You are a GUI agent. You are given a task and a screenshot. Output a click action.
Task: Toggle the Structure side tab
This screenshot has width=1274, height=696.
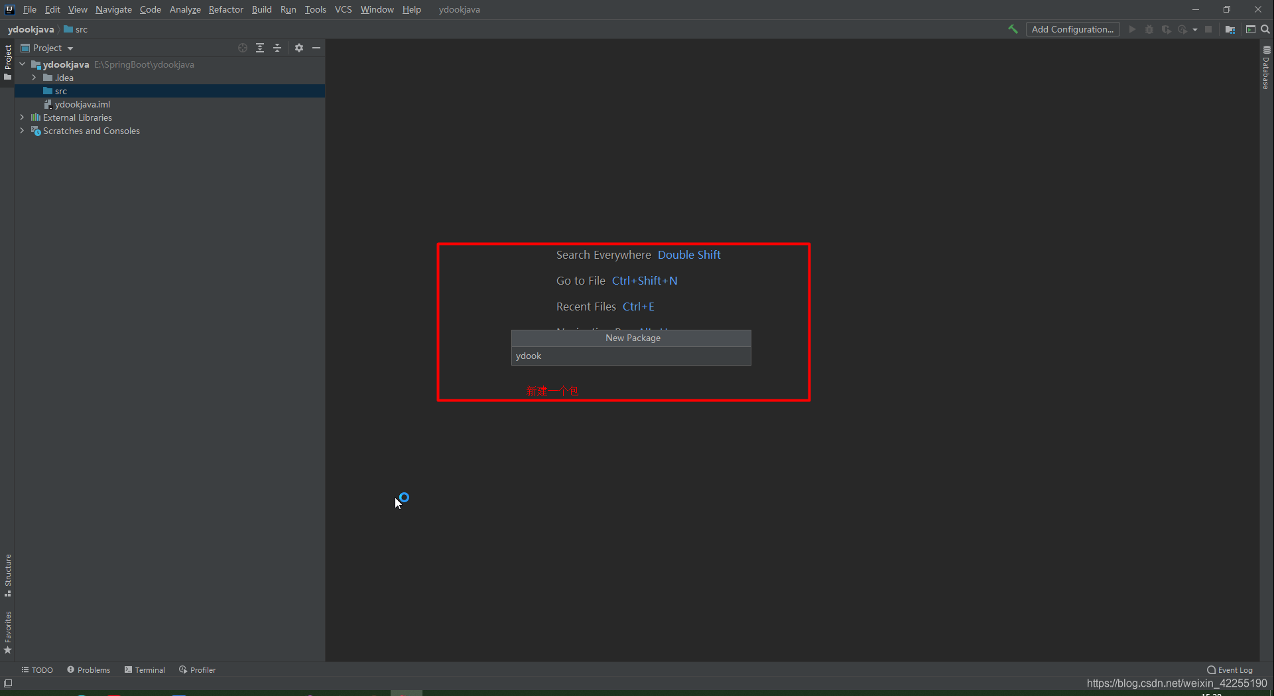(x=8, y=575)
